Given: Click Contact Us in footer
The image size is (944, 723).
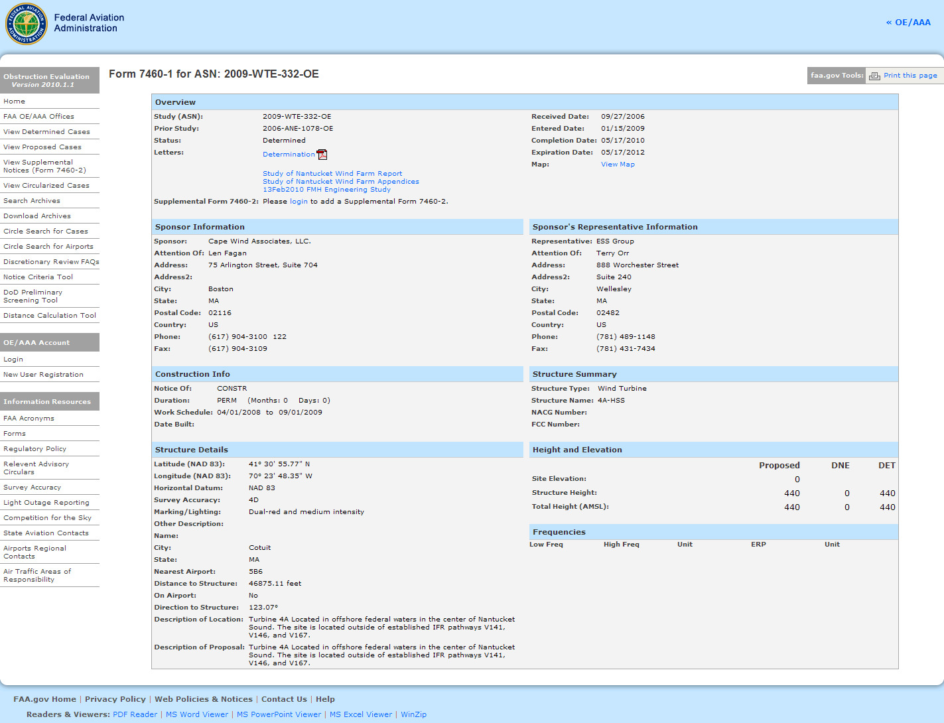Looking at the screenshot, I should coord(284,699).
